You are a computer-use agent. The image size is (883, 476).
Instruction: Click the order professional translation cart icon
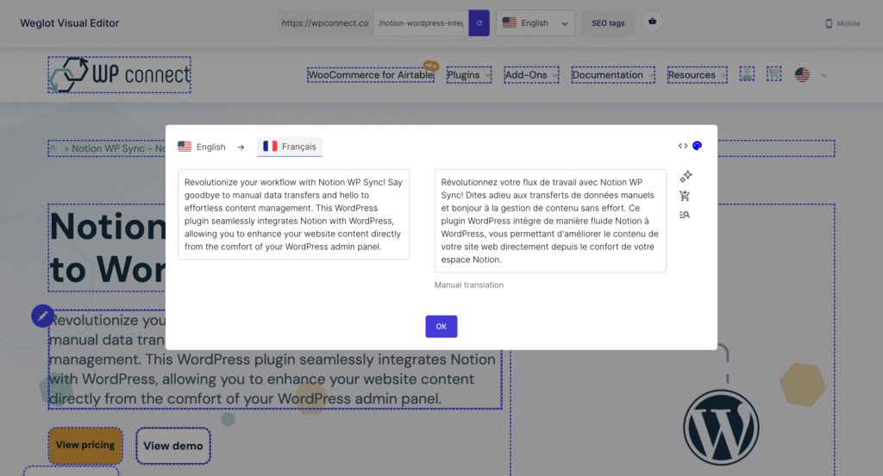(x=685, y=196)
